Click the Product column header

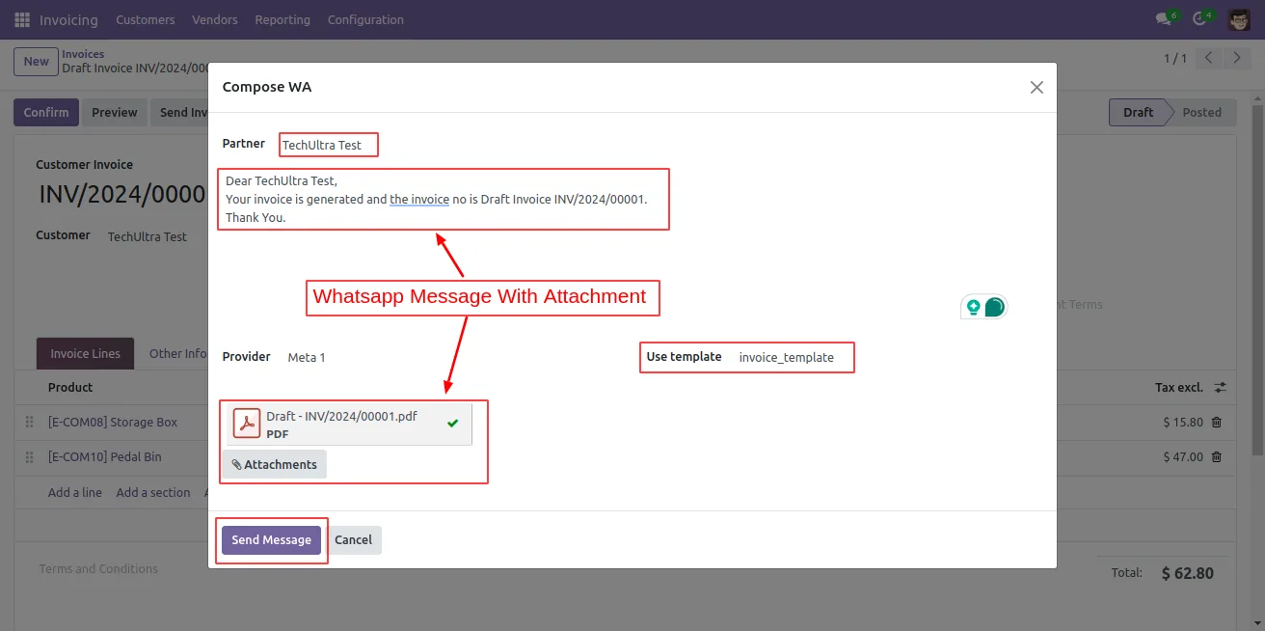[70, 387]
